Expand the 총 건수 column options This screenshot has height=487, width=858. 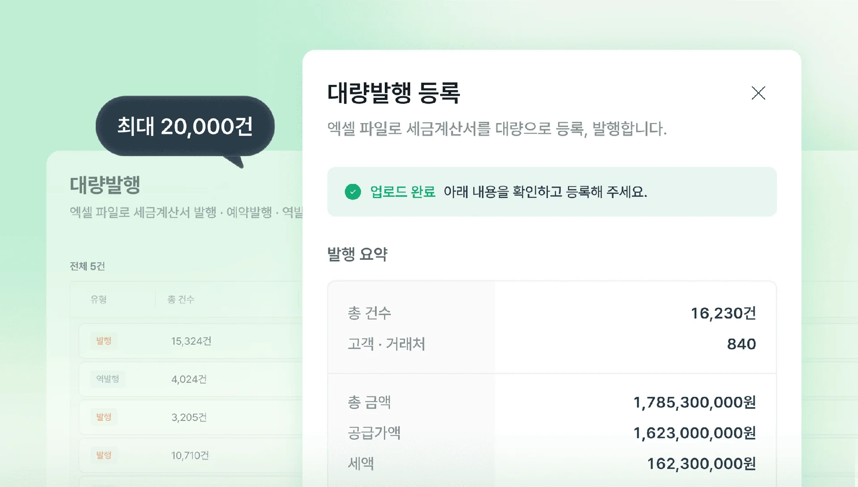tap(180, 300)
